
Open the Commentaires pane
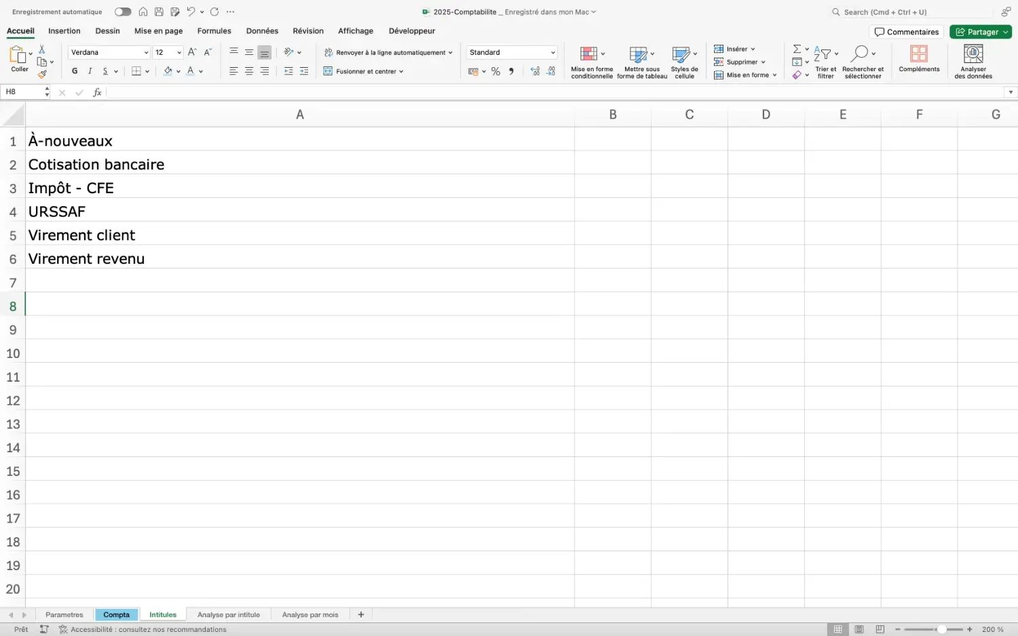tap(907, 32)
